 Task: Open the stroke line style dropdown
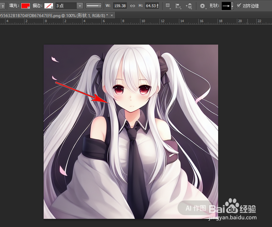point(94,6)
